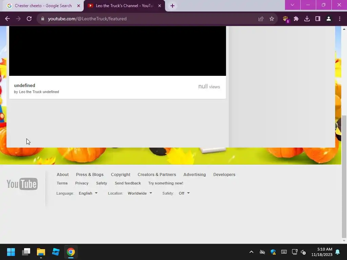Open the tab search chevron button
The height and width of the screenshot is (260, 347).
pos(292,5)
